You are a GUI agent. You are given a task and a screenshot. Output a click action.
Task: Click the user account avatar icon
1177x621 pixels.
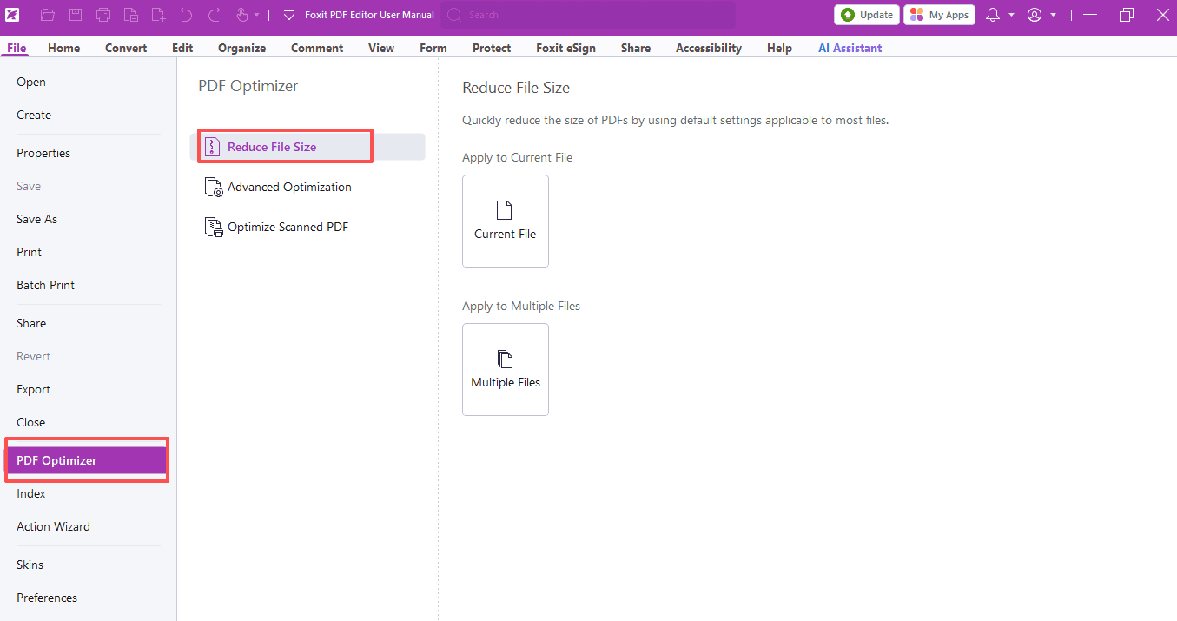(x=1035, y=15)
